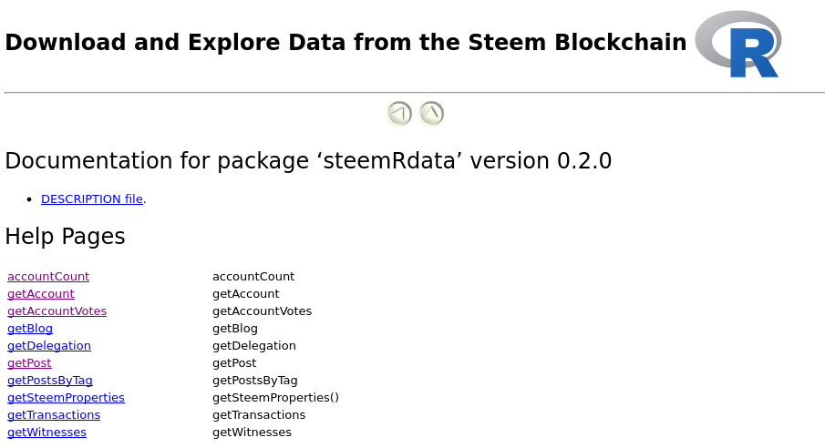
Task: Follow the getSteemProperties link
Action: click(x=66, y=398)
